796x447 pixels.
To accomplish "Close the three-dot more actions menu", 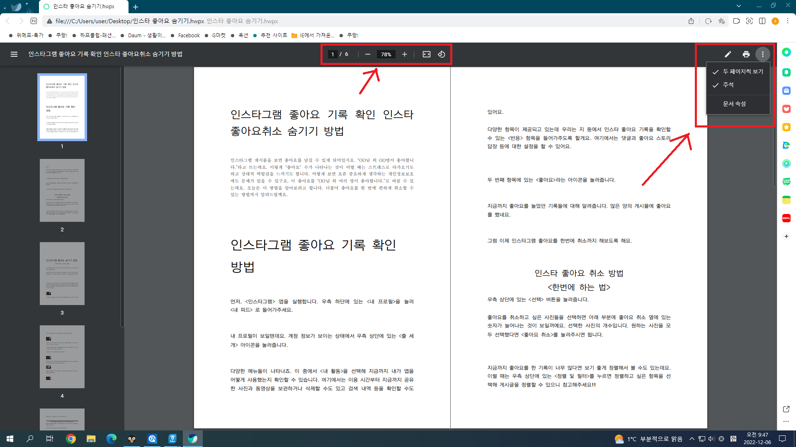I will [762, 54].
